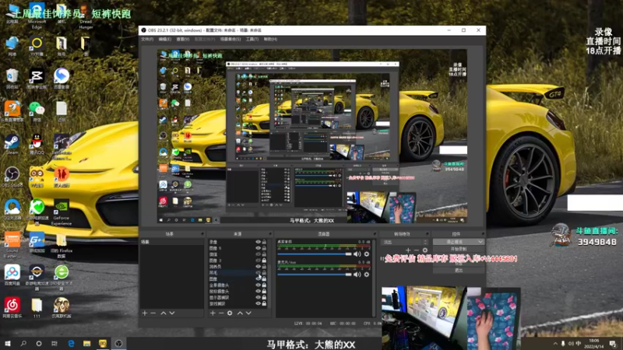Toggle the lock on the 录像 source
This screenshot has width=623, height=350.
pos(264,242)
